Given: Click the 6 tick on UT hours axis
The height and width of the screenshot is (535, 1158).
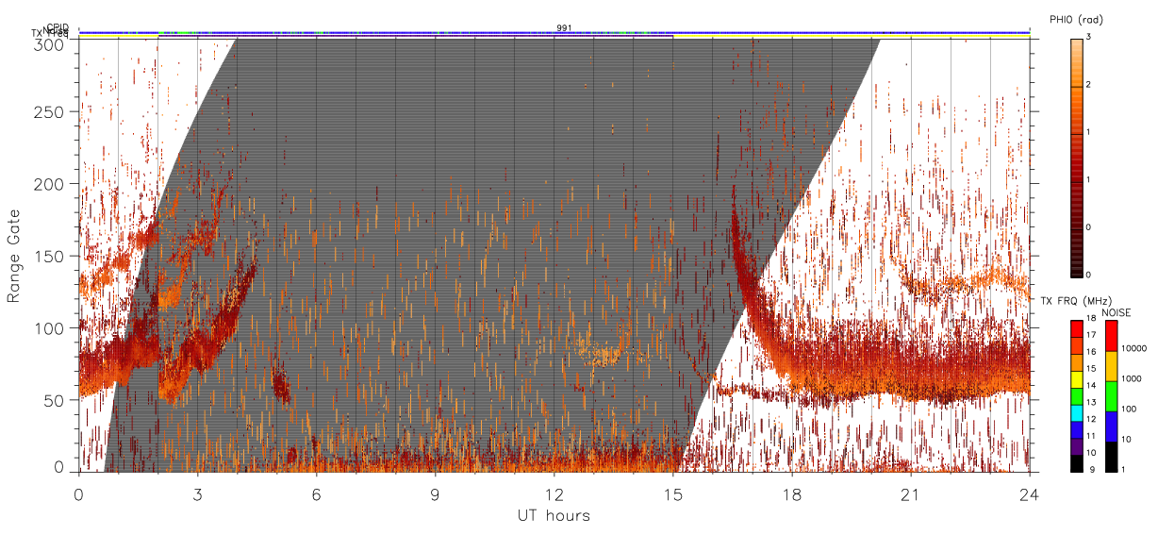Looking at the screenshot, I should click(x=317, y=493).
